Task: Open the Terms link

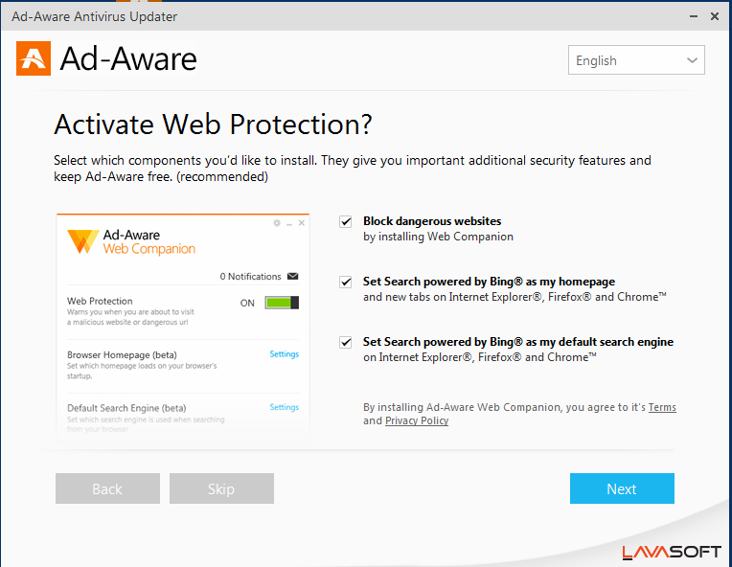Action: point(662,408)
